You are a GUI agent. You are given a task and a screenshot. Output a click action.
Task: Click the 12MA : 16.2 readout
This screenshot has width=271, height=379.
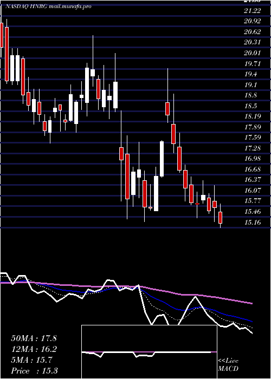34,349
